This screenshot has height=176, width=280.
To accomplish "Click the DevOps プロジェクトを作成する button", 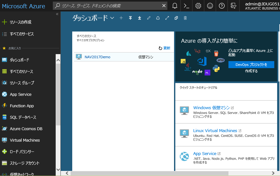I will pyautogui.click(x=251, y=65).
